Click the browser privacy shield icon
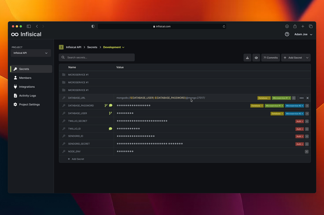 tap(93, 26)
